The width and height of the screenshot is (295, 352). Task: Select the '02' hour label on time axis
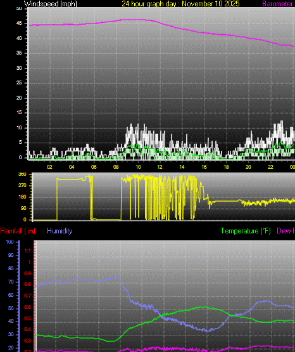[x=49, y=167]
